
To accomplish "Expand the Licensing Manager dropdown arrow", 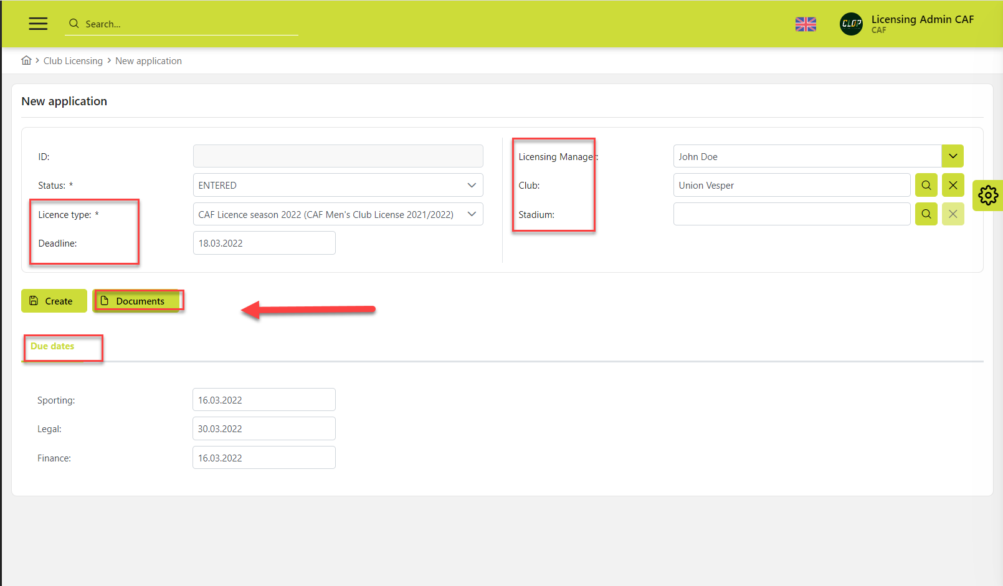I will (953, 156).
